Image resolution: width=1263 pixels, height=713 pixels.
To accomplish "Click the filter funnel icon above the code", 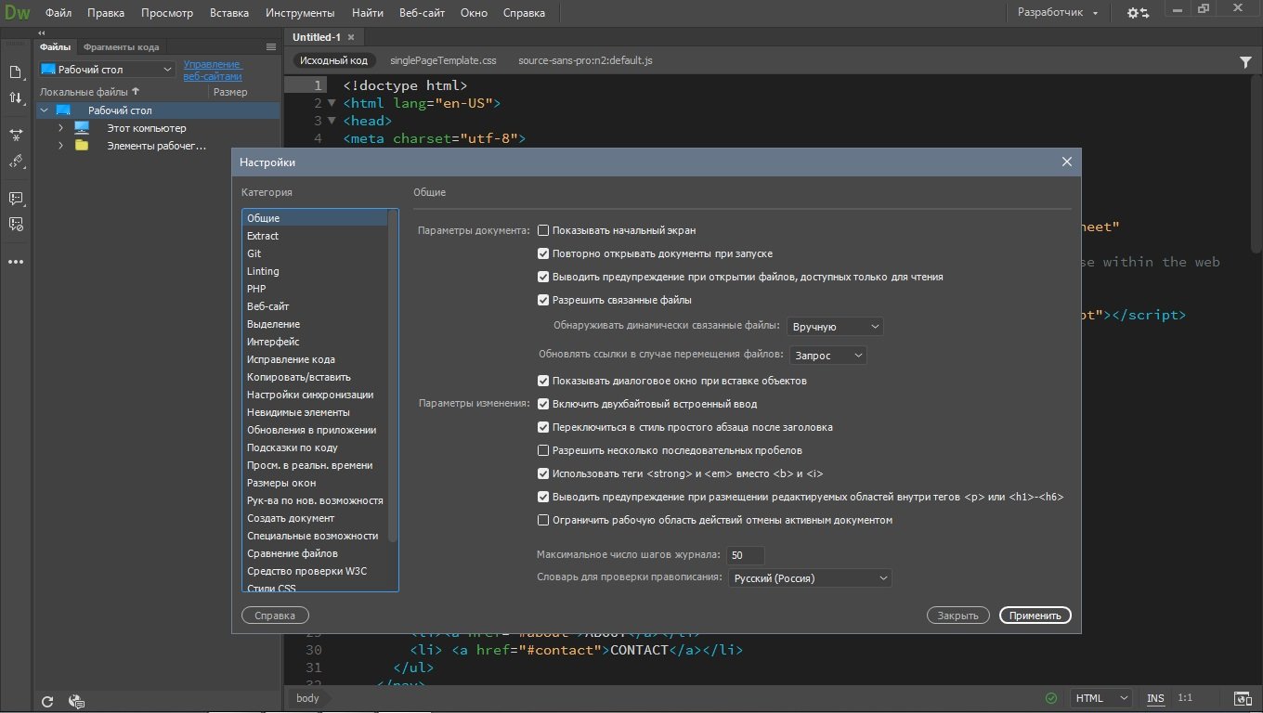I will pyautogui.click(x=1245, y=61).
